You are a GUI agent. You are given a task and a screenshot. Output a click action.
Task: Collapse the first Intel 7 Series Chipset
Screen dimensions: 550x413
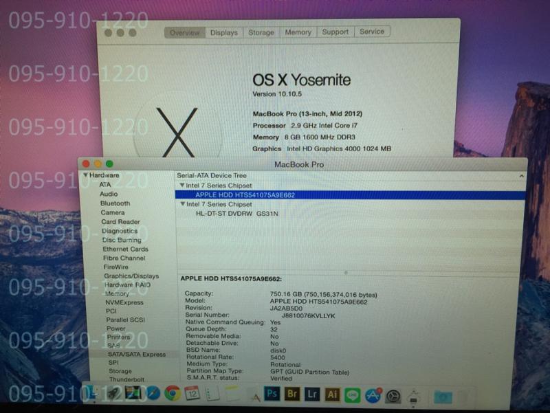point(181,186)
